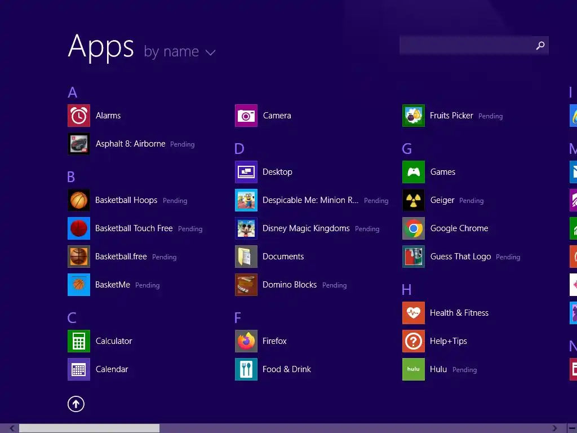The height and width of the screenshot is (433, 577).
Task: Click 'Asphalt 8: Airborne' label
Action: click(x=131, y=144)
